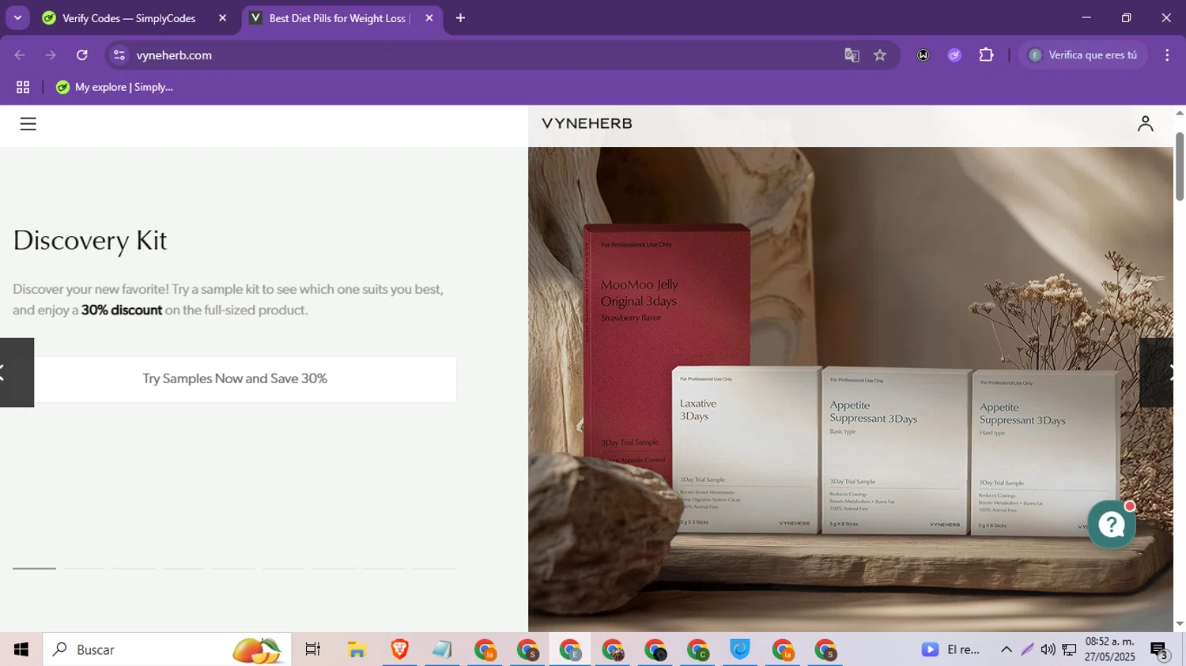Open the blue shield app on taskbar
1186x666 pixels.
point(740,649)
